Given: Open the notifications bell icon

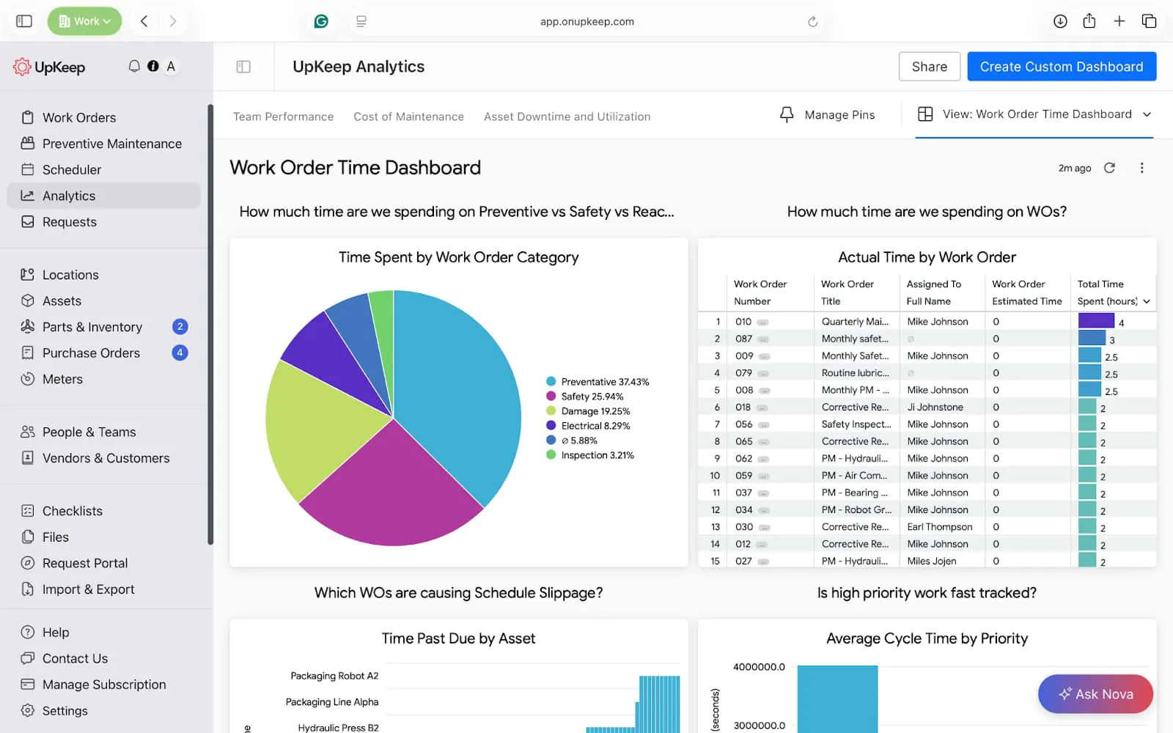Looking at the screenshot, I should pos(134,66).
